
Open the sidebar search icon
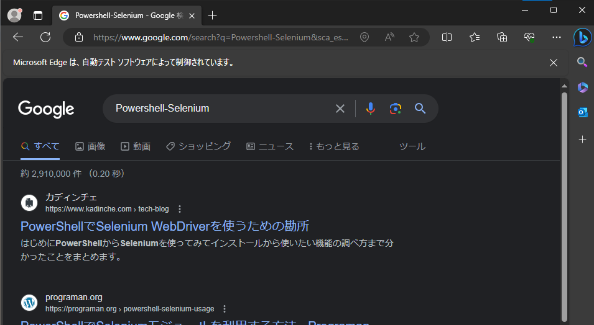(582, 61)
